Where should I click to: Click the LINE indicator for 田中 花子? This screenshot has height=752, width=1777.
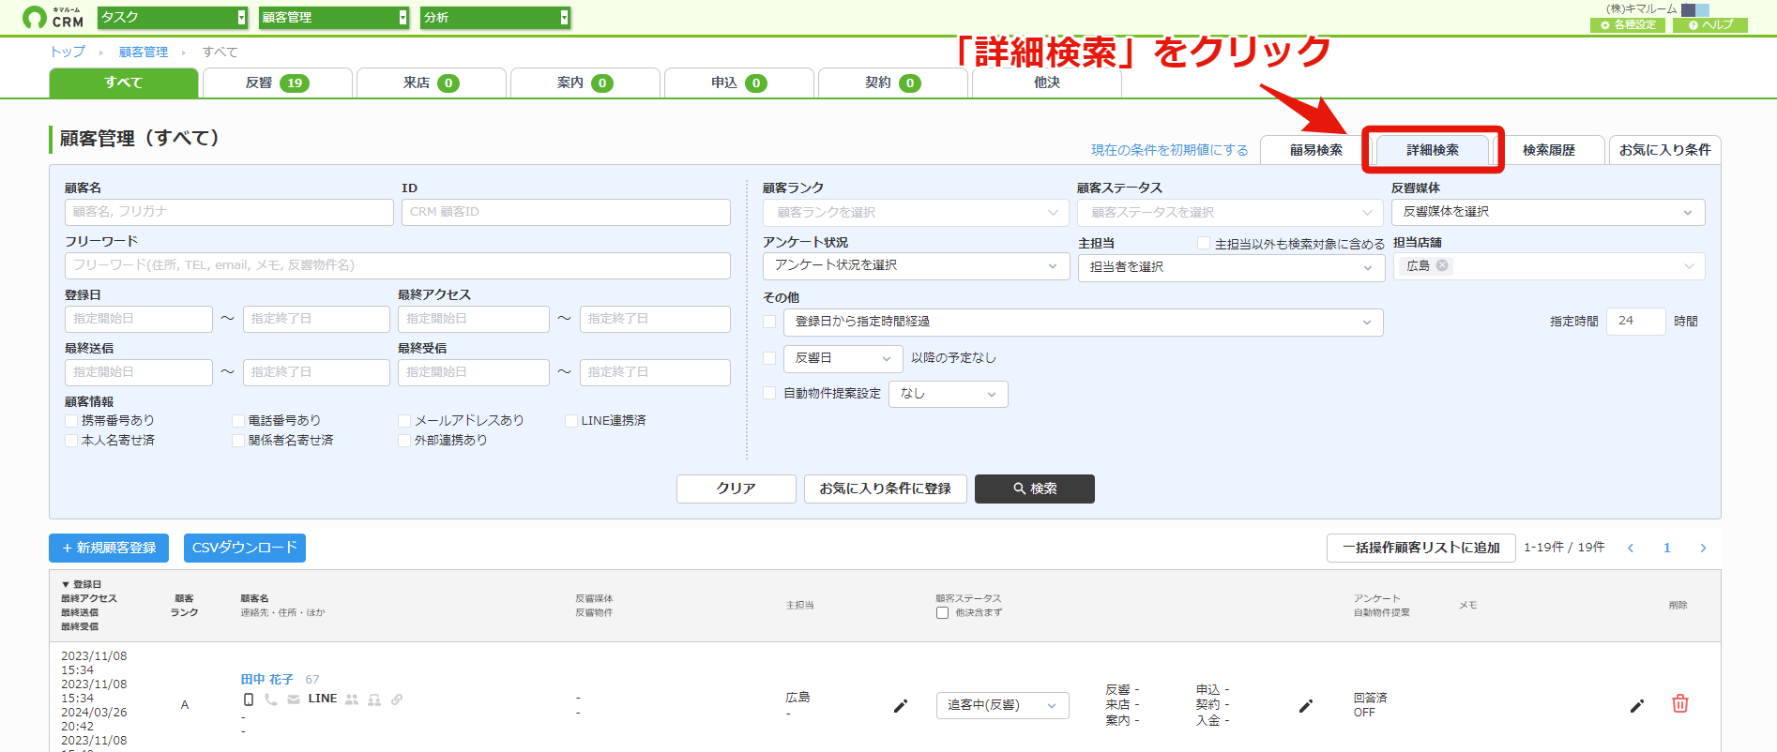323,699
